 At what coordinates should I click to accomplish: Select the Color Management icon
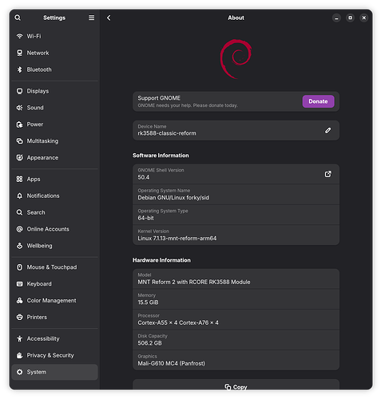point(19,301)
